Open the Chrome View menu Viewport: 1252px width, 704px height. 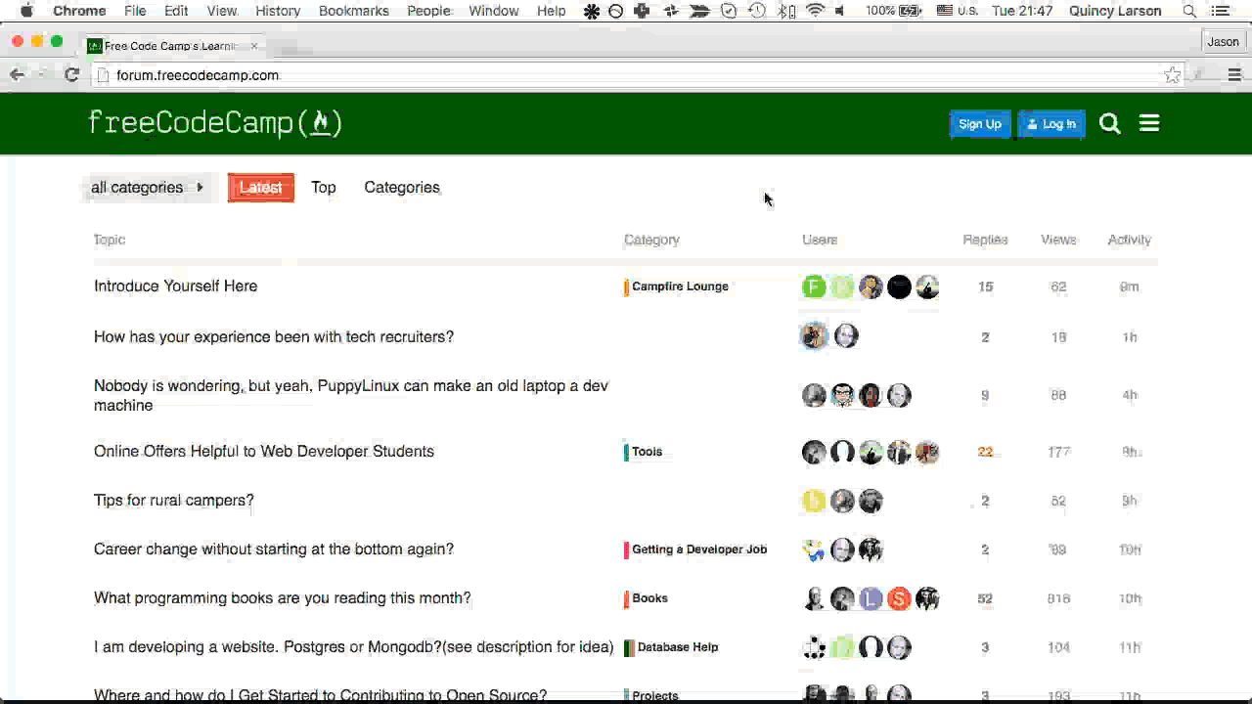coord(222,11)
